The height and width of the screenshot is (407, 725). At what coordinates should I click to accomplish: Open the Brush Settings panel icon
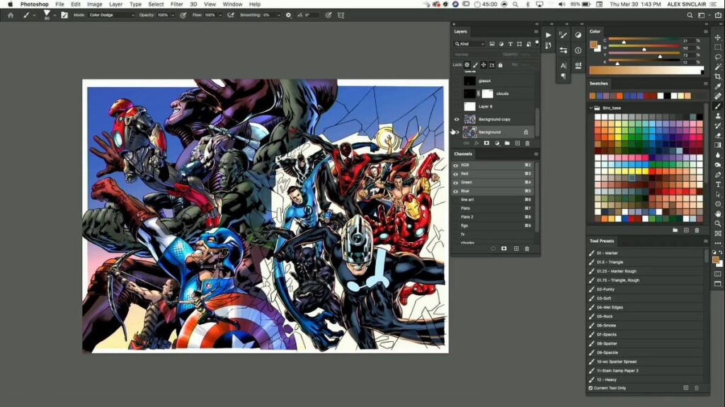pos(563,35)
